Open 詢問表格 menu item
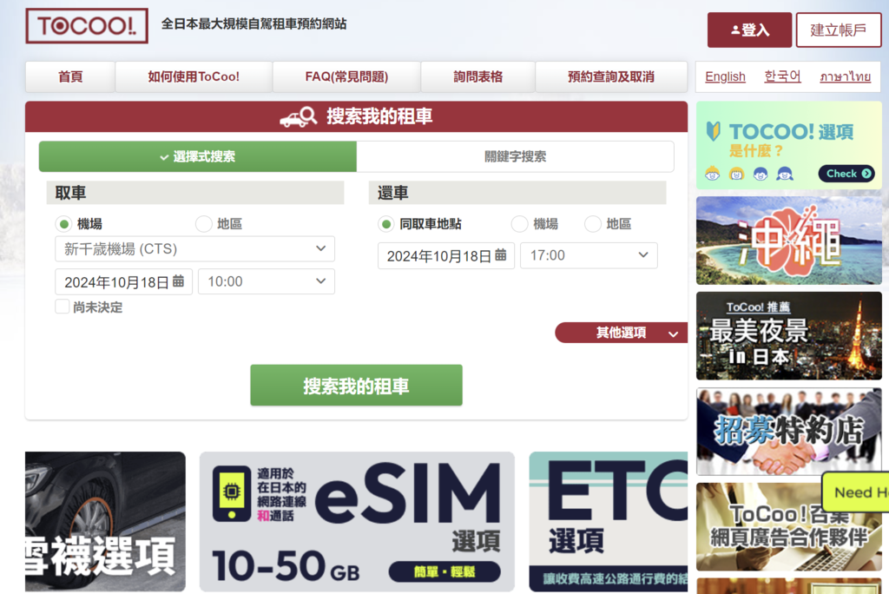This screenshot has height=594, width=889. pyautogui.click(x=478, y=76)
